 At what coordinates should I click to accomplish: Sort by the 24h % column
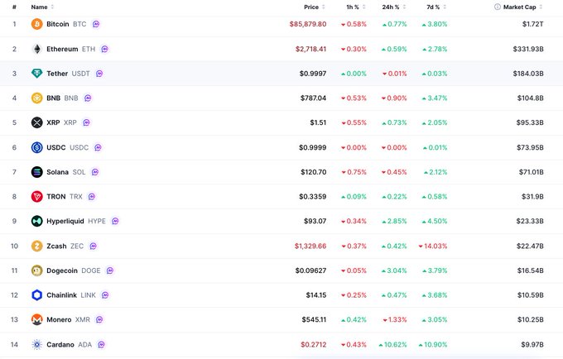(x=394, y=7)
